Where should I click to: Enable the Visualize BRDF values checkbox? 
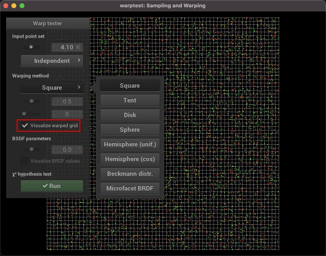click(x=25, y=161)
